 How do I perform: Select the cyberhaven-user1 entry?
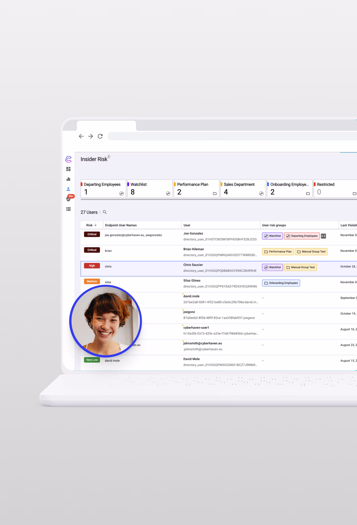[x=196, y=327]
